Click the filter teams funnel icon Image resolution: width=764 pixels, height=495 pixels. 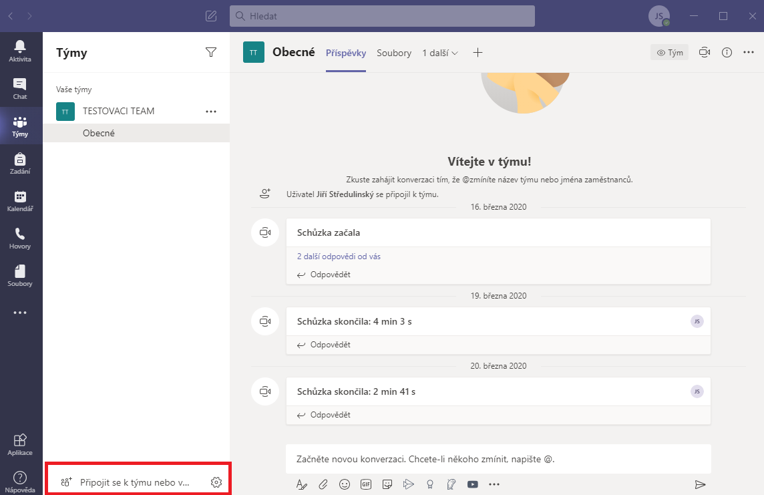(211, 52)
